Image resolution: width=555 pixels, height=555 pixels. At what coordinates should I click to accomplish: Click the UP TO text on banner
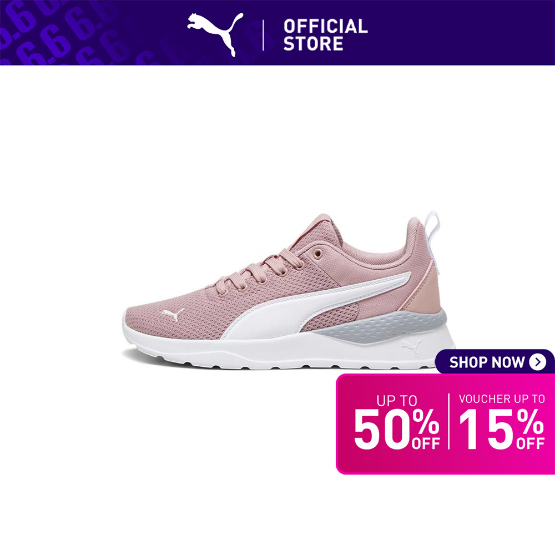pyautogui.click(x=396, y=401)
